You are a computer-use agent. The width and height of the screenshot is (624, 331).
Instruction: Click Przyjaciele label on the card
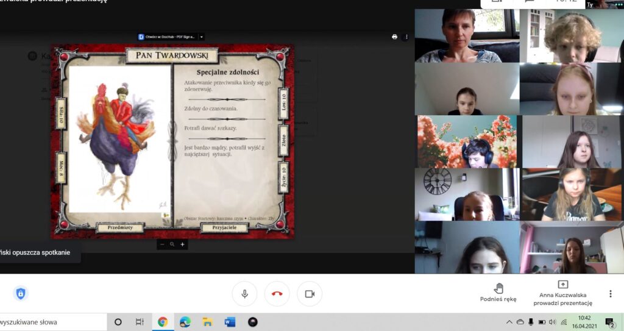[x=224, y=228]
